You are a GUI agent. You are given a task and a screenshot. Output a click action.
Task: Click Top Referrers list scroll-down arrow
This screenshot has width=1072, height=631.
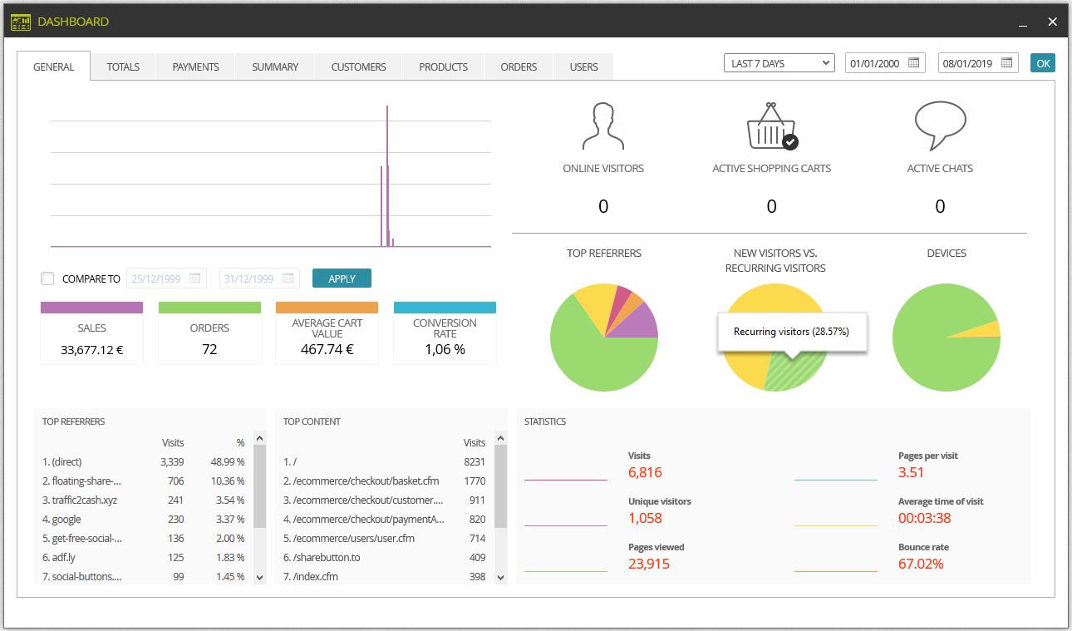pyautogui.click(x=259, y=577)
